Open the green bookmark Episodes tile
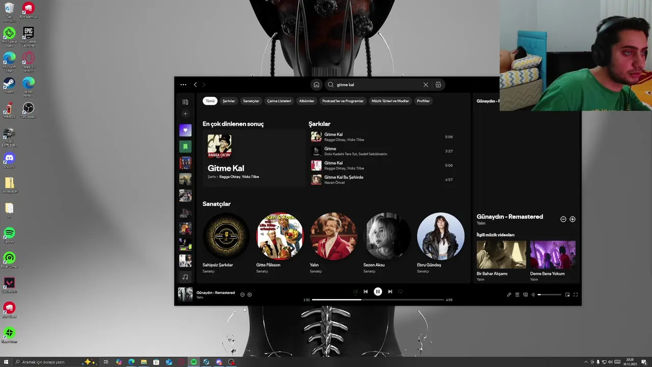 [x=185, y=147]
